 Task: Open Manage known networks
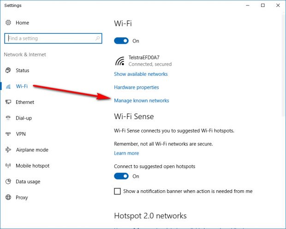(x=141, y=101)
